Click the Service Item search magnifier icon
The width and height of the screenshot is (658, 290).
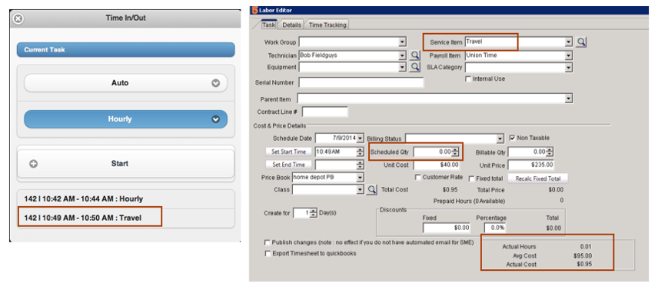point(581,42)
